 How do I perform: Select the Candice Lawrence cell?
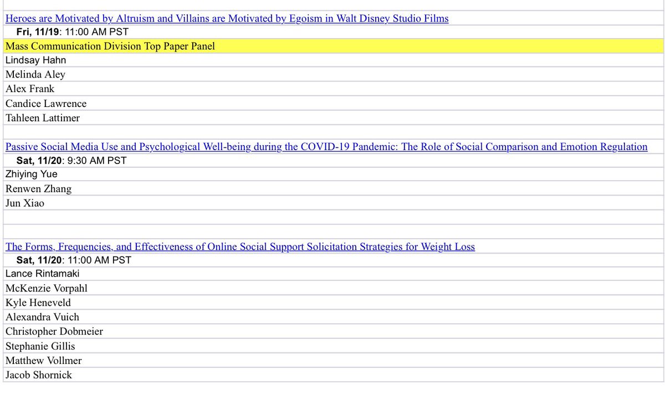tap(333, 103)
